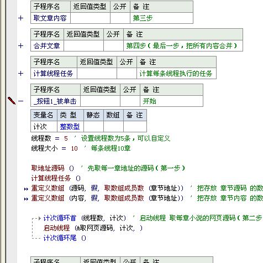Image resolution: width=263 pixels, height=263 pixels.
Task: Click the 静态 cell for variable 计次
Action: point(93,127)
